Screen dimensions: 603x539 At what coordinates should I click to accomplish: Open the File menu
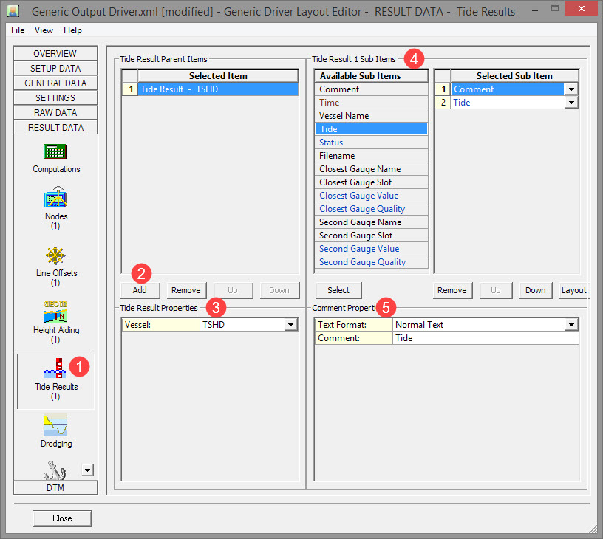18,30
